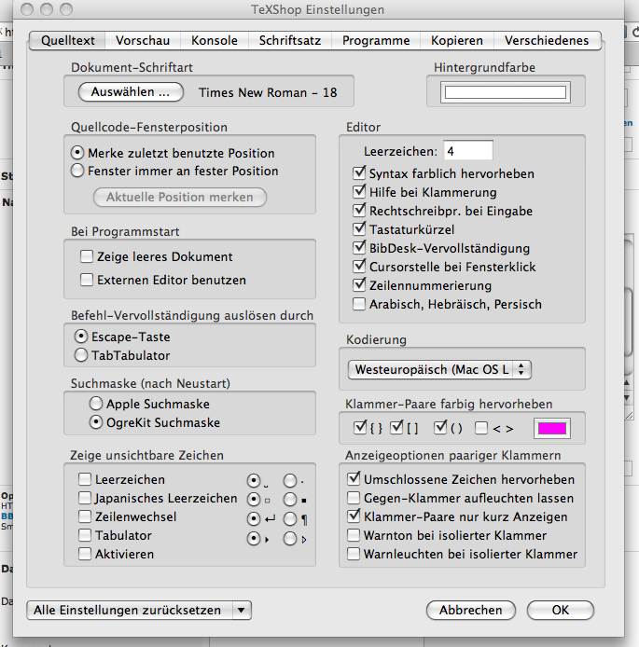
Task: Select hollow triangle for Tabulator
Action: coord(290,539)
